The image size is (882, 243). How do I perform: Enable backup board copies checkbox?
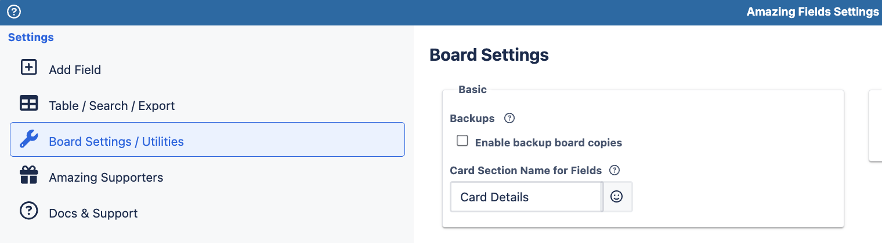[x=462, y=141]
